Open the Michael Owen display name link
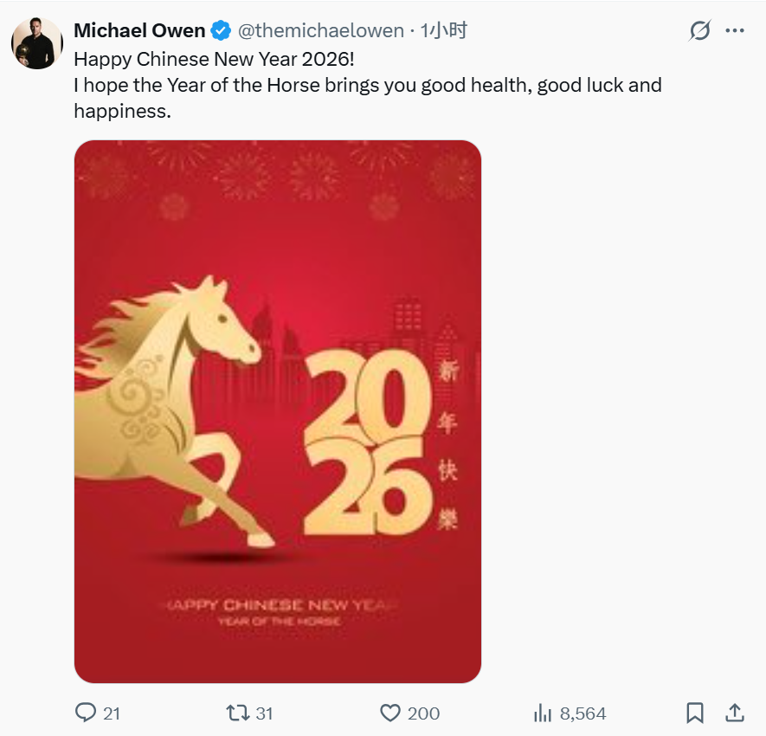Viewport: 766px width, 736px height. click(x=139, y=31)
